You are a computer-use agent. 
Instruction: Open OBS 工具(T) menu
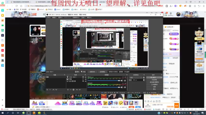(83, 17)
